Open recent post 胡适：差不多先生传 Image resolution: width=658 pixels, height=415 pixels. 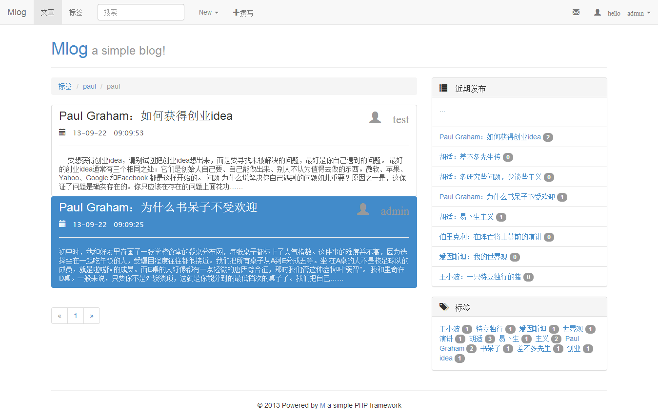[x=470, y=157]
